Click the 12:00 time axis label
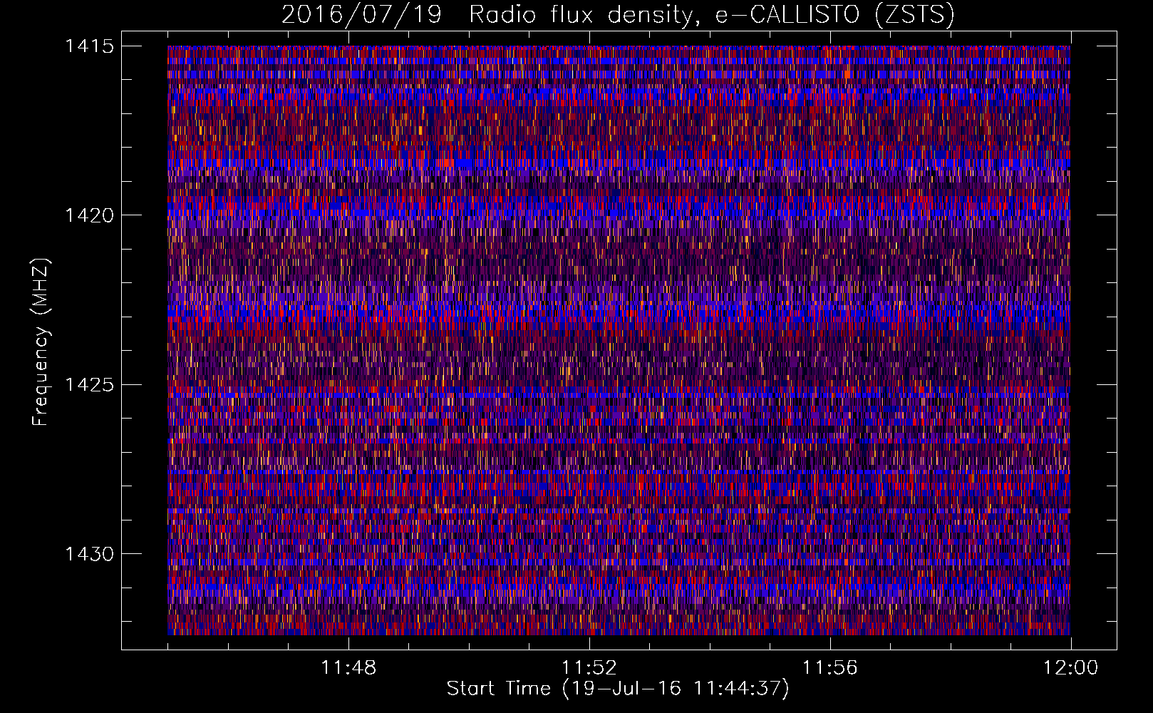The image size is (1153, 713). (x=1071, y=668)
